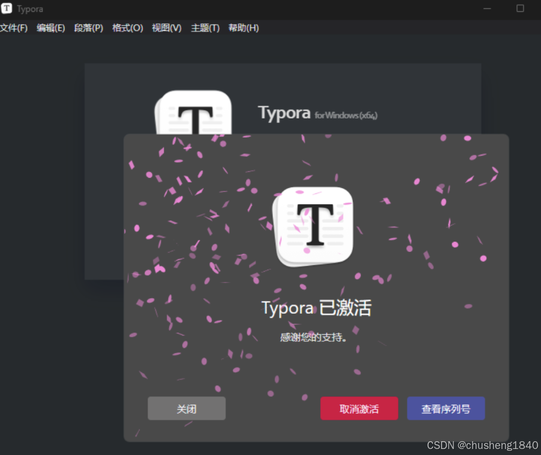Open the 段落(P) menu
Screen dimensions: 541x455
coord(89,28)
